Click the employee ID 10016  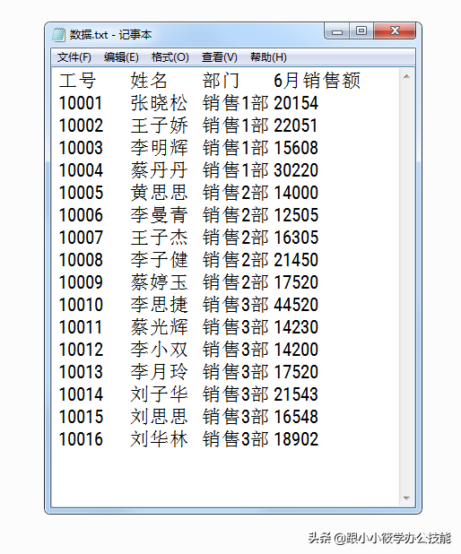coord(81,439)
